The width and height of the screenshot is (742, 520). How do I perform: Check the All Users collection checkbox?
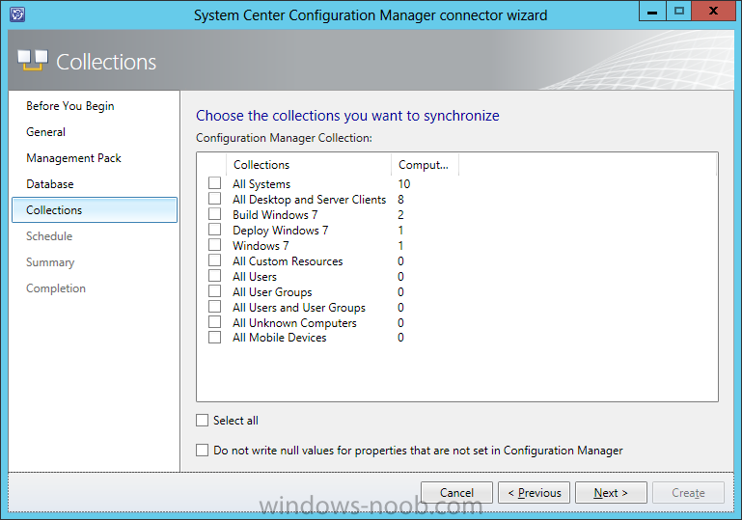(x=214, y=276)
